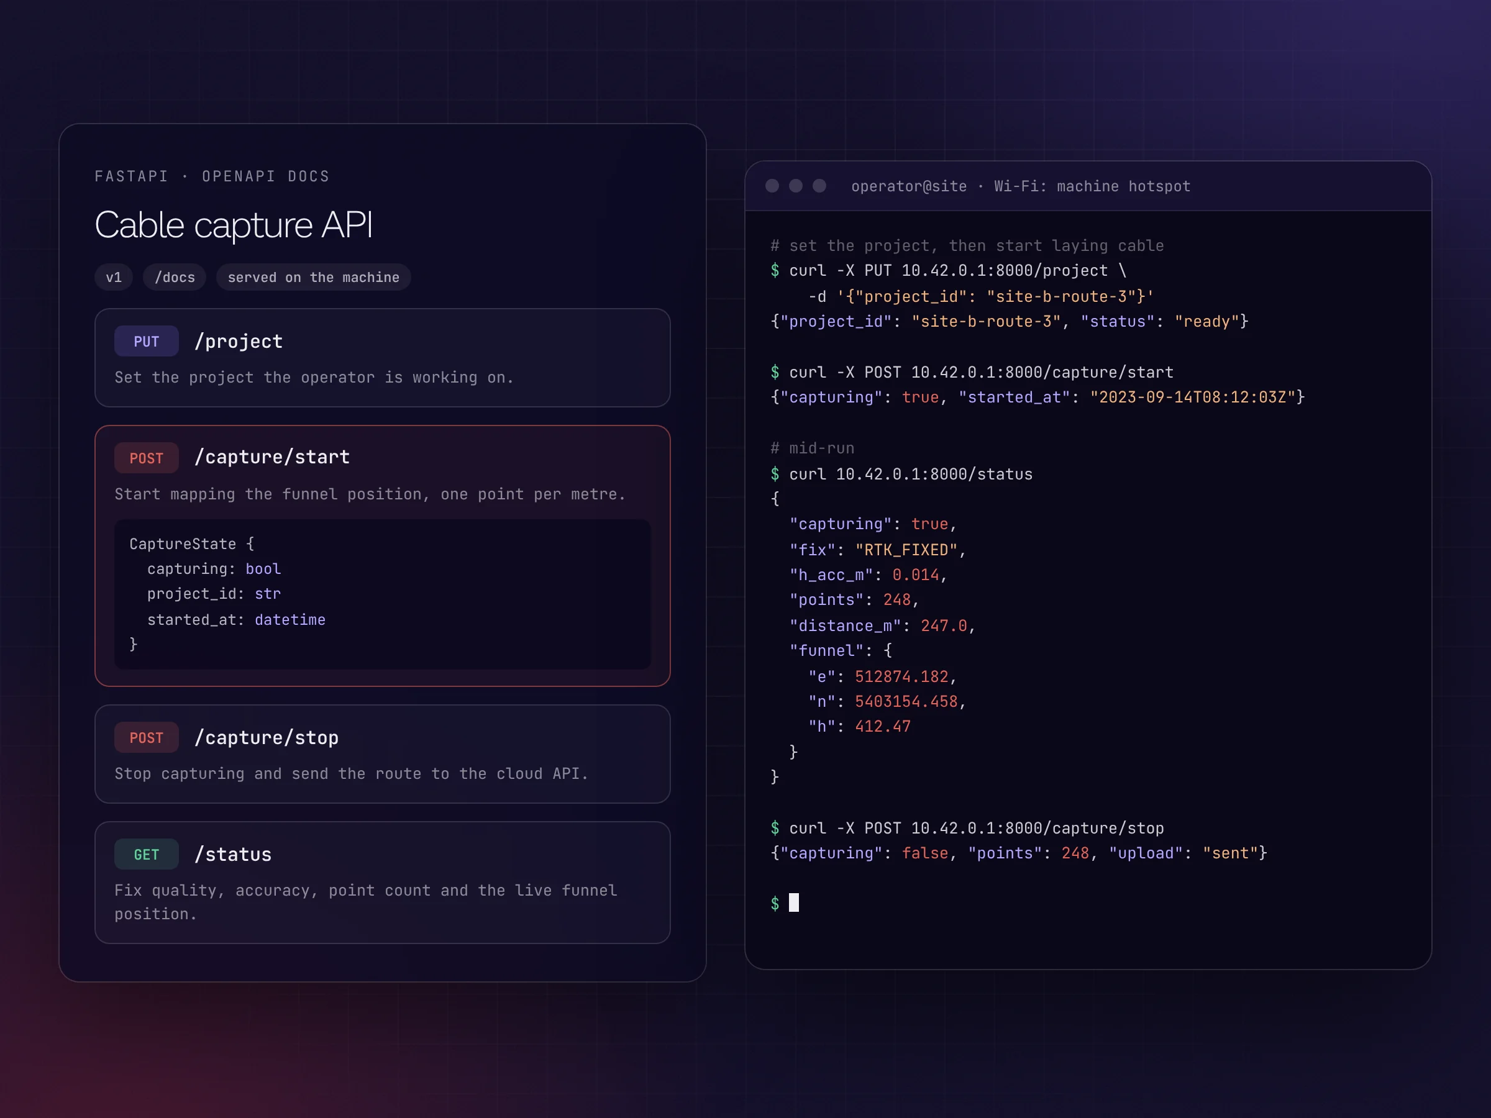Click the 'capturing: bool' schema field

[214, 569]
